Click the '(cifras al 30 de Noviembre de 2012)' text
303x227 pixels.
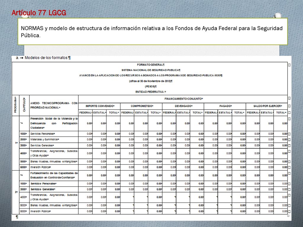151,81
